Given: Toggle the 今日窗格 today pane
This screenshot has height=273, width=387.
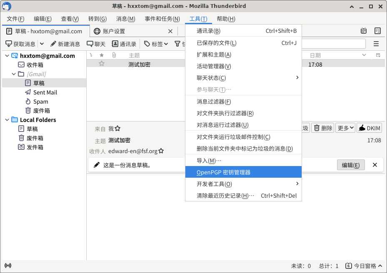Looking at the screenshot, I should [x=364, y=266].
